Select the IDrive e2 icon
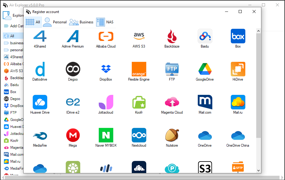The height and width of the screenshot is (180, 285). click(x=73, y=102)
